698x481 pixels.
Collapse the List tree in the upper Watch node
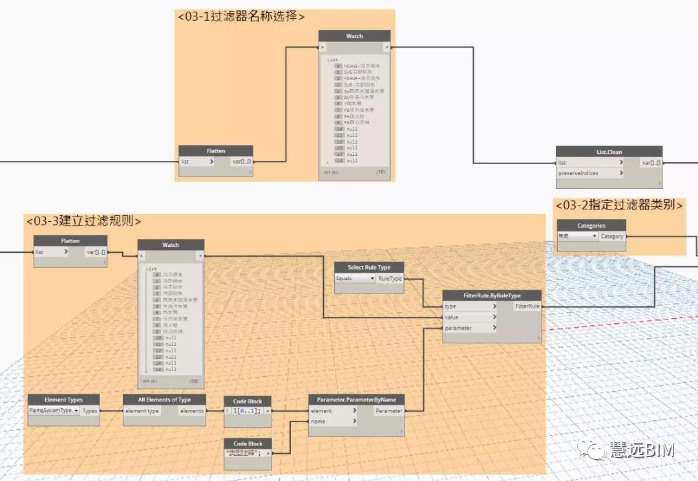pyautogui.click(x=332, y=59)
